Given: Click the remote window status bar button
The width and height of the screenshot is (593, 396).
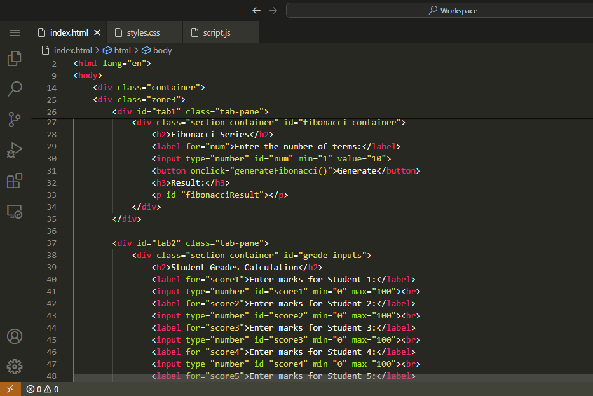Looking at the screenshot, I should click(x=10, y=389).
